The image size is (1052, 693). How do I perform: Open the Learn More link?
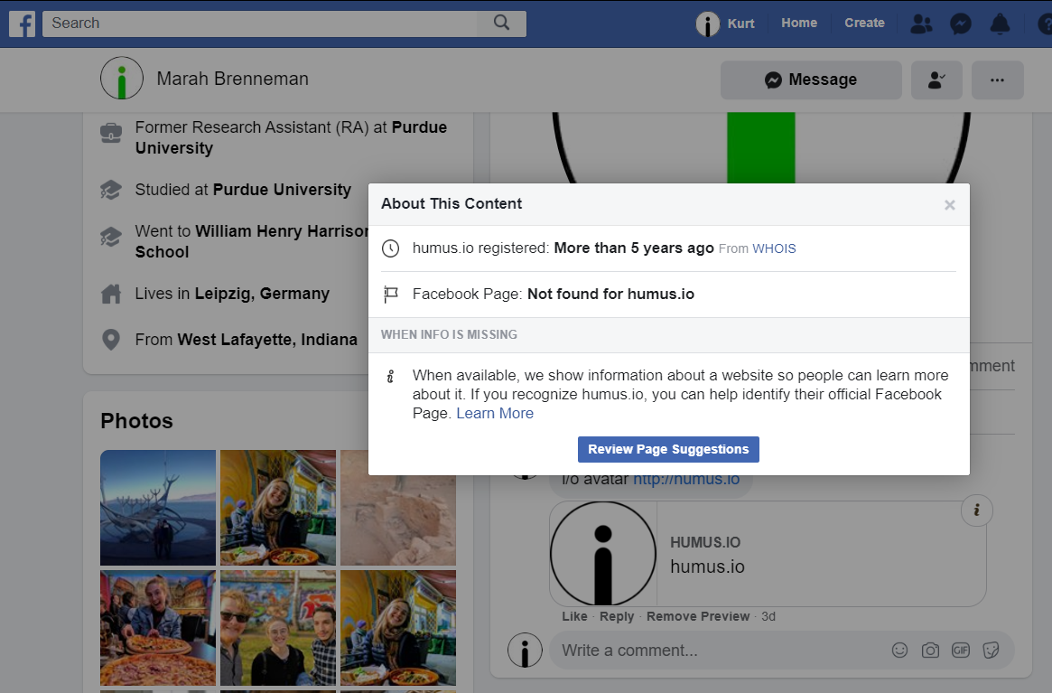tap(495, 413)
